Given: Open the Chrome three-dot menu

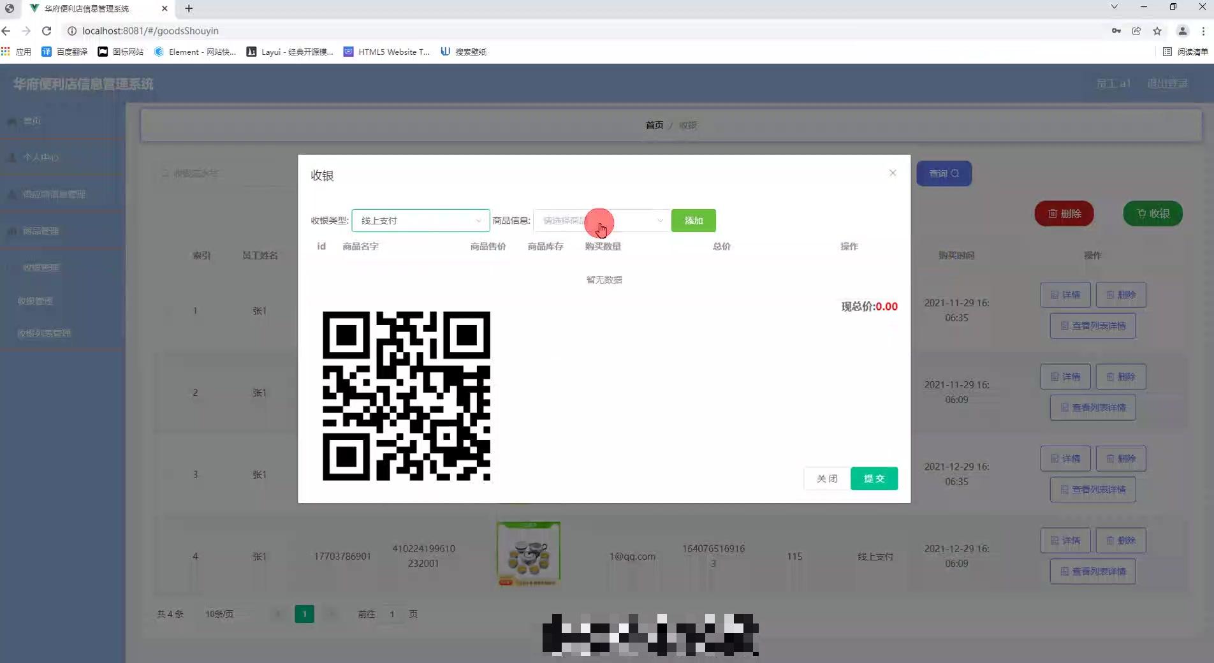Looking at the screenshot, I should click(1203, 31).
